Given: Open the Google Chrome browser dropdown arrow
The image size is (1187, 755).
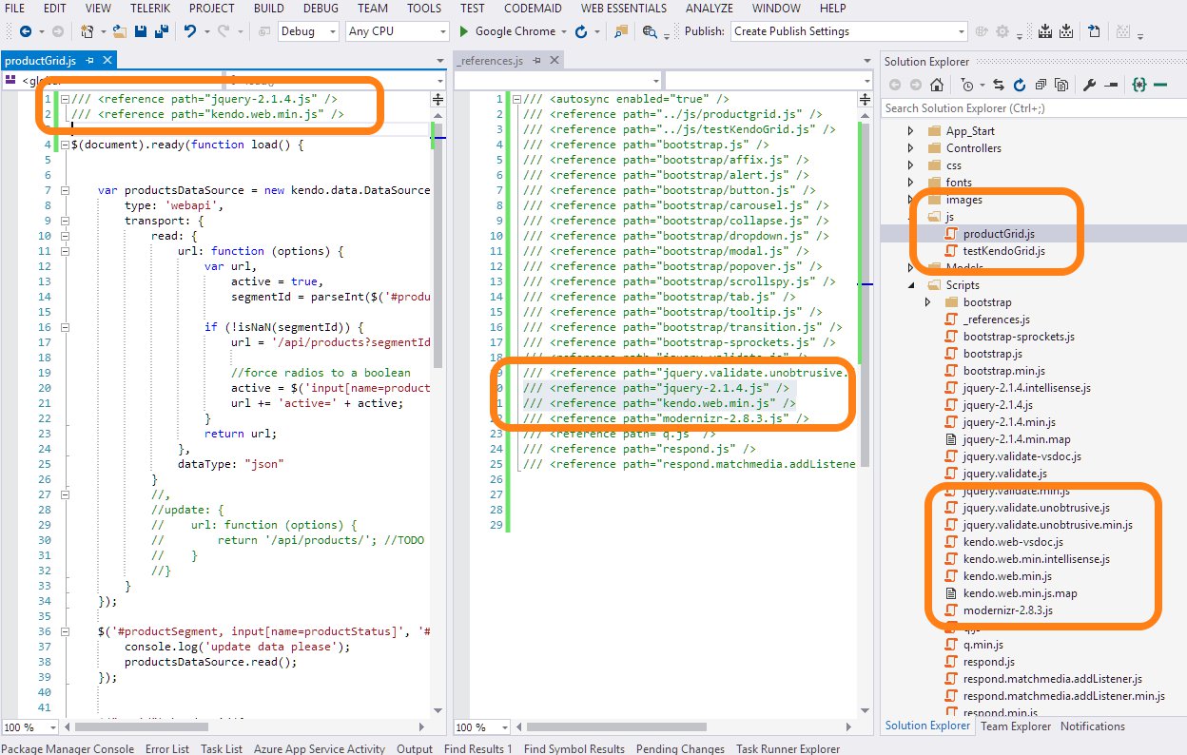Looking at the screenshot, I should coord(564,31).
